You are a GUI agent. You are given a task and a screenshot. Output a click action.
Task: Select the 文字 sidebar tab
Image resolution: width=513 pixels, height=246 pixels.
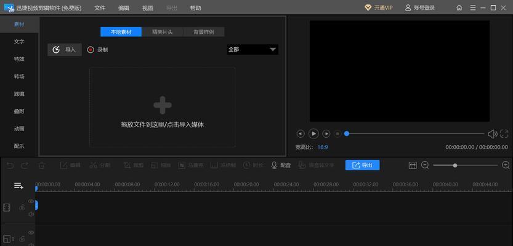[19, 42]
